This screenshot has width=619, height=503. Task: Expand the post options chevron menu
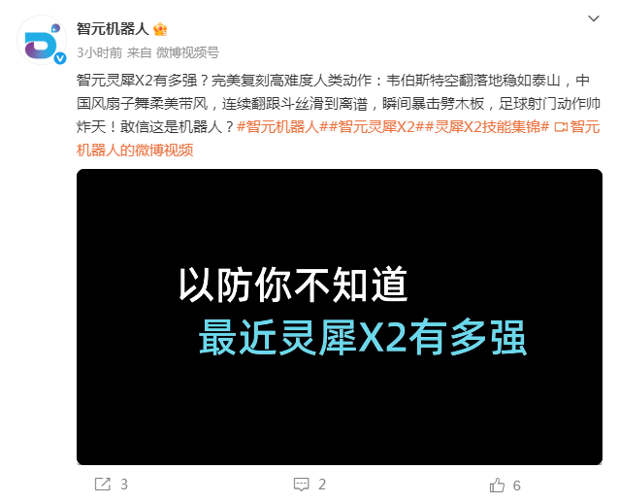pyautogui.click(x=594, y=18)
